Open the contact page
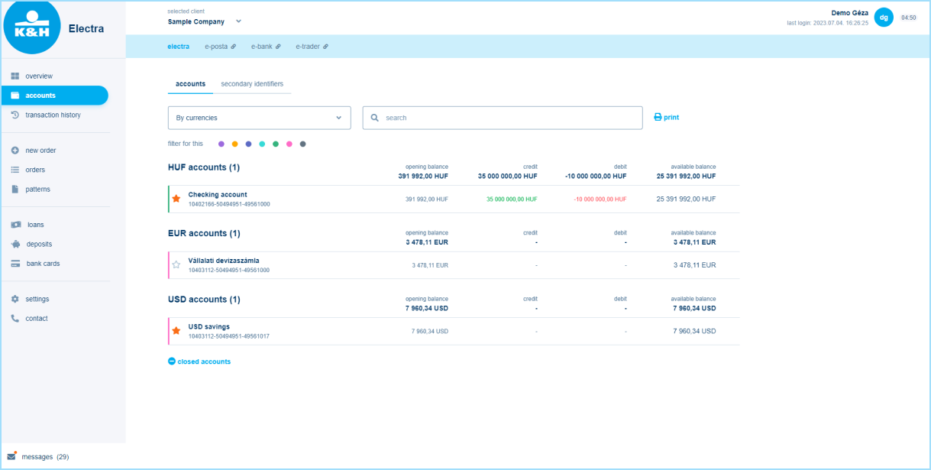931x470 pixels. click(14, 318)
